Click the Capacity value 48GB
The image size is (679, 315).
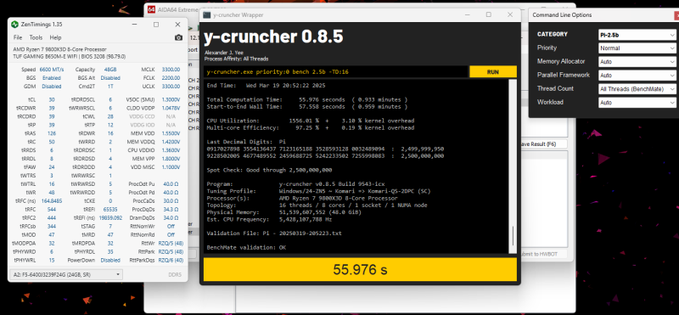pos(110,70)
